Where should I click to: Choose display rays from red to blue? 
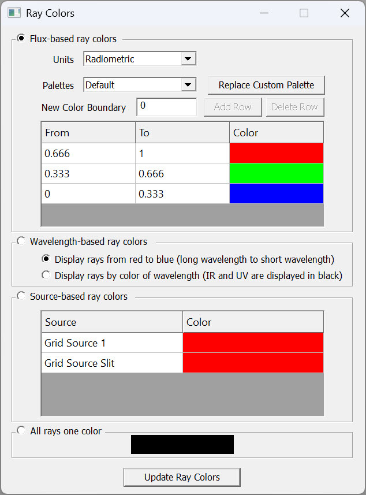tap(46, 259)
